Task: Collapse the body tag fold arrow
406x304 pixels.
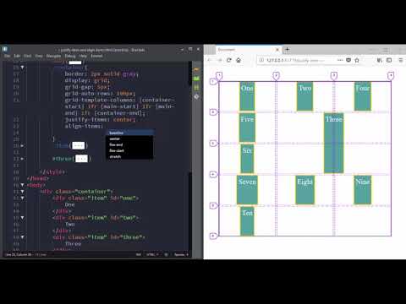Action: click(x=22, y=185)
